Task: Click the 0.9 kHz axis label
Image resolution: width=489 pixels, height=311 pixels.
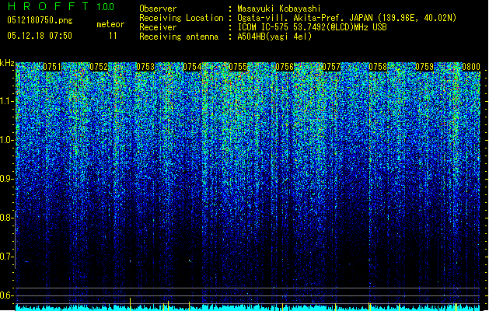Action: point(7,179)
